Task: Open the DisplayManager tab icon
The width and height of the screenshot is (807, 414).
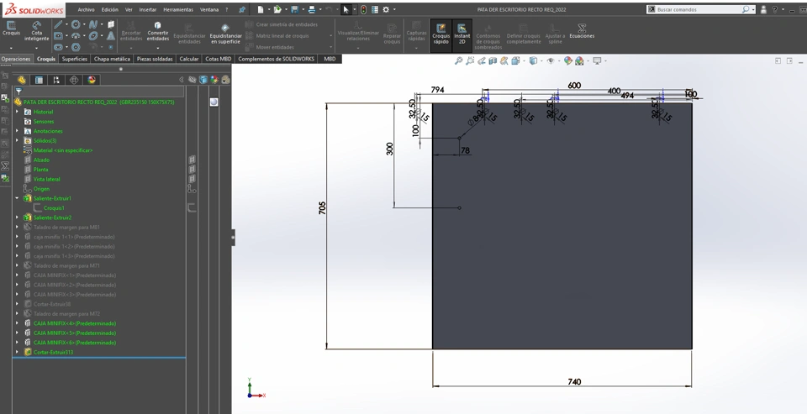Action: pos(92,80)
